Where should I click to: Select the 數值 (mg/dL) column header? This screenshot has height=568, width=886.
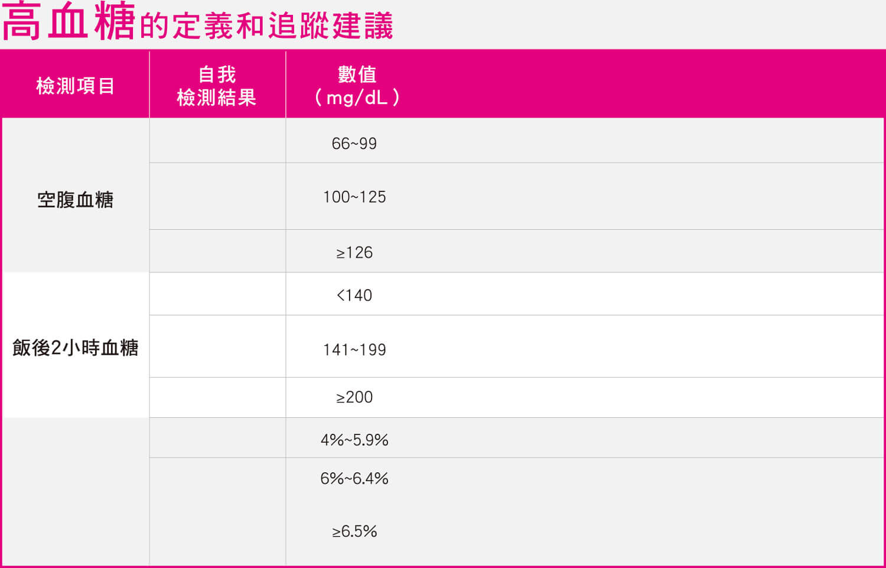(x=356, y=86)
